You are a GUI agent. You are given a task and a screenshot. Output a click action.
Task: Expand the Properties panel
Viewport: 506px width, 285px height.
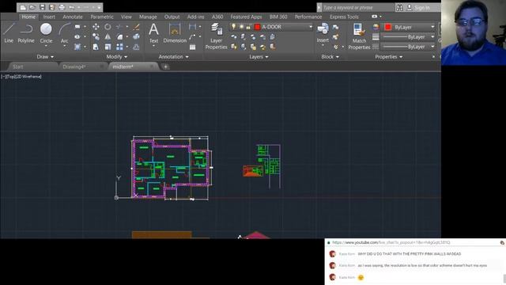coord(388,57)
